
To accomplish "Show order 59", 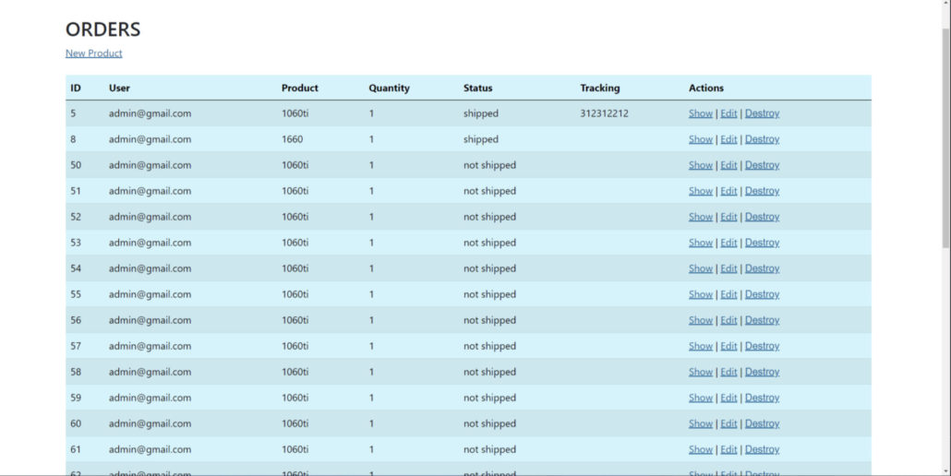I will 701,398.
